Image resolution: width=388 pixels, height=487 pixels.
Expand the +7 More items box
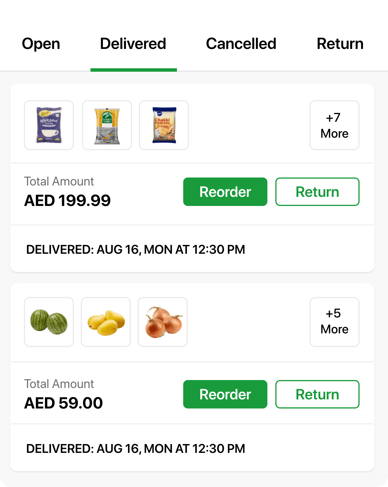click(334, 125)
